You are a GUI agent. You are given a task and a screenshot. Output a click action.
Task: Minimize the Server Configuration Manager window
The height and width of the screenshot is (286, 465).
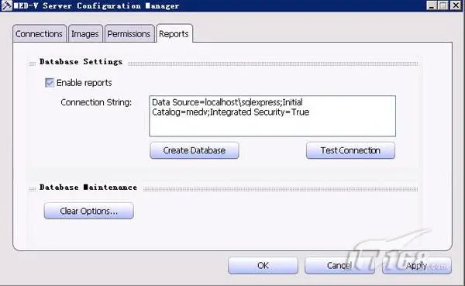click(x=432, y=5)
